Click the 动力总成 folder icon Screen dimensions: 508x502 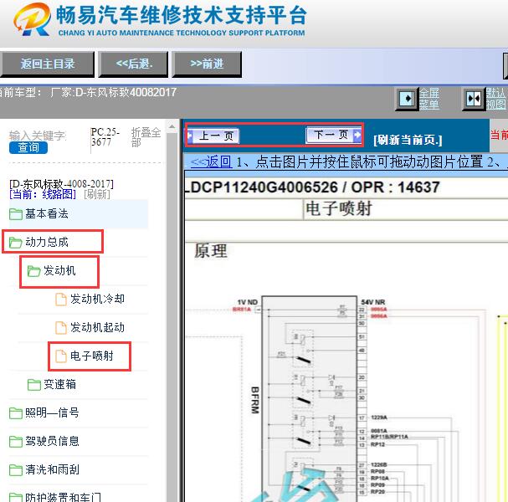point(16,243)
